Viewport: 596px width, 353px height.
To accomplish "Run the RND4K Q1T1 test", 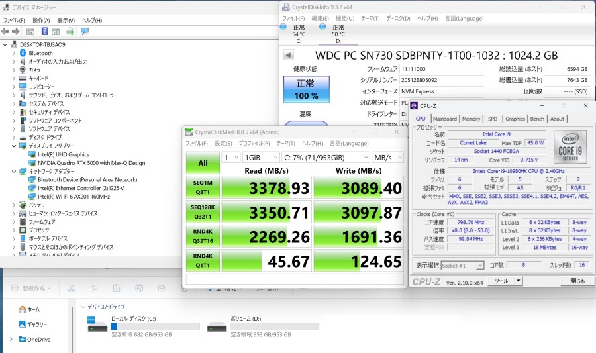I will coord(203,260).
